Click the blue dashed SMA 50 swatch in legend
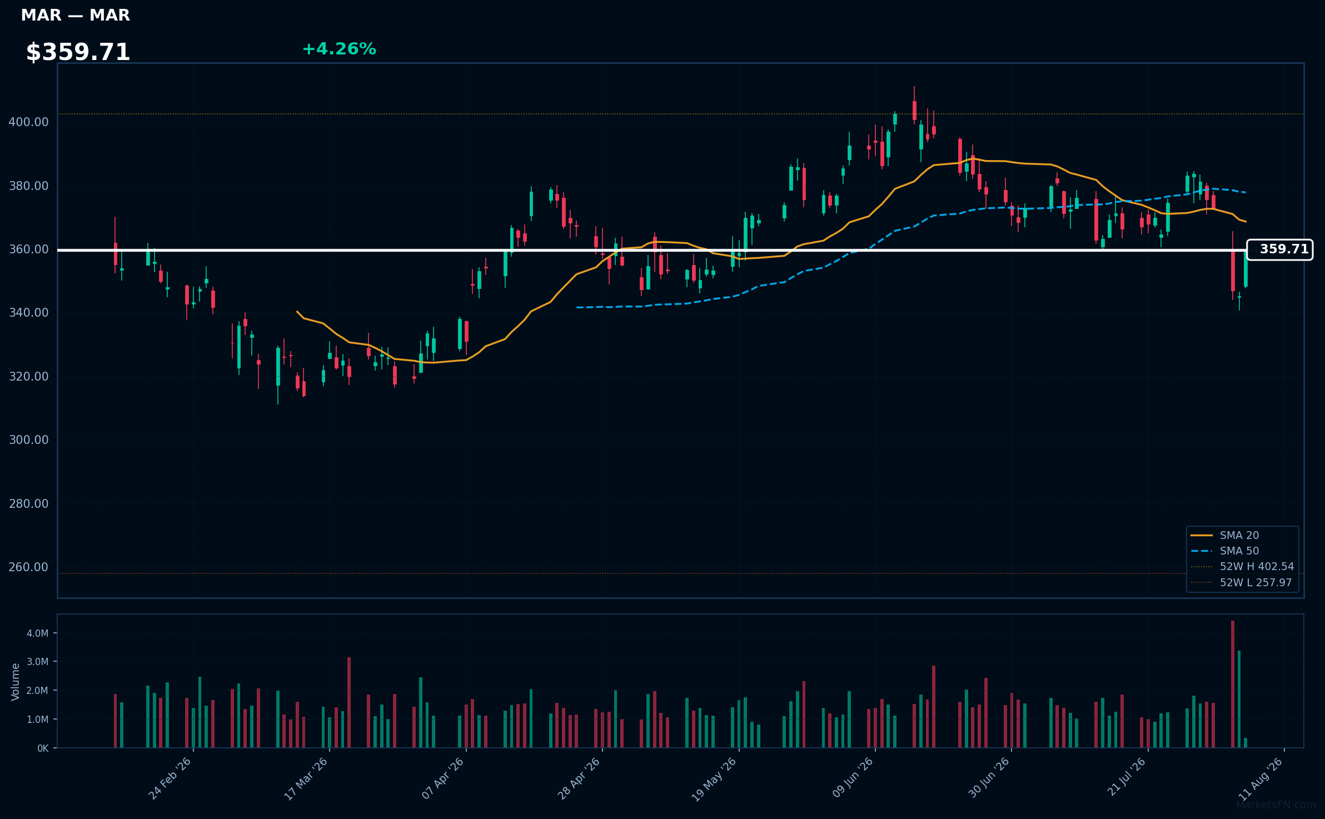The image size is (1325, 819). 1202,551
